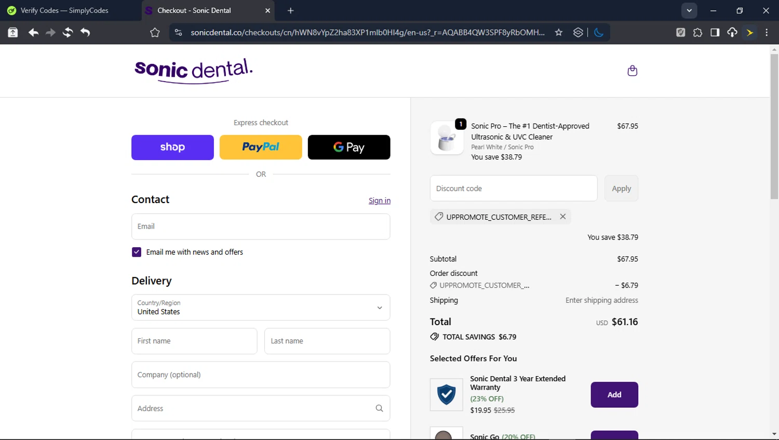Click the First name field
Screen dimensions: 779x440
tap(194, 341)
